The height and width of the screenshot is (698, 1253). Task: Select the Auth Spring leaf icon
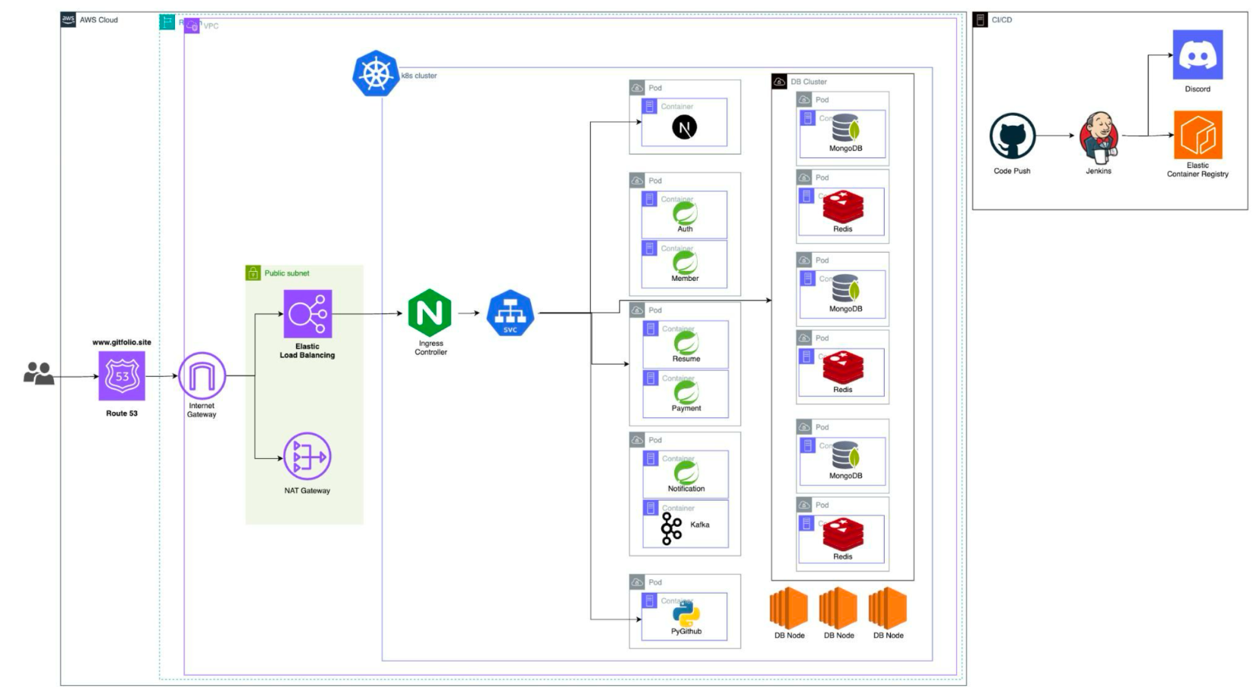tap(685, 212)
